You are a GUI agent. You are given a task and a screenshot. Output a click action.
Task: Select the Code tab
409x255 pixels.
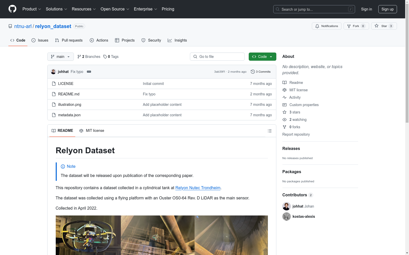coord(18,40)
